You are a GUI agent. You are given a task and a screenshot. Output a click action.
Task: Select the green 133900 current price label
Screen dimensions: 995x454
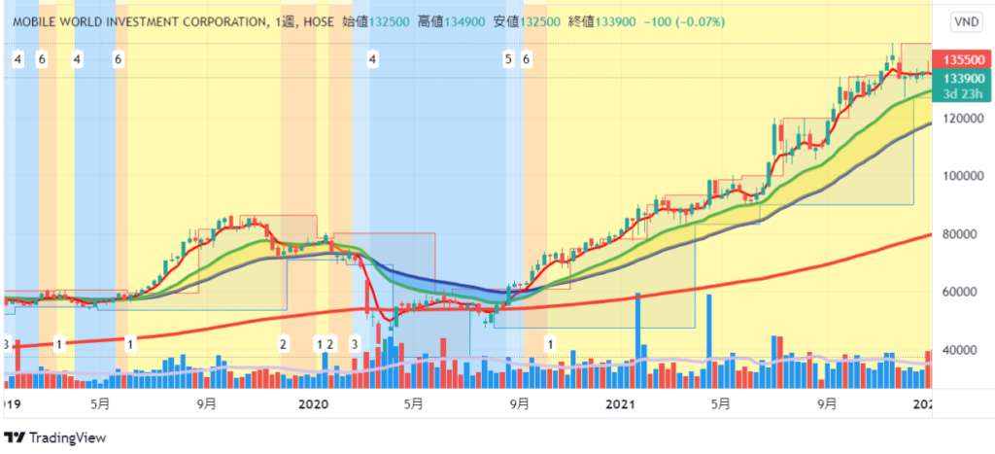tap(963, 79)
